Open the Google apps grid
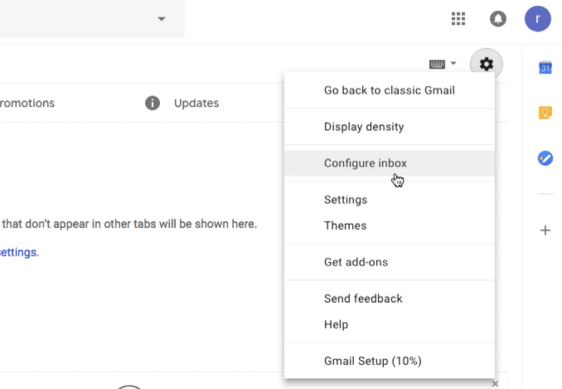This screenshot has width=562, height=389. [x=458, y=18]
